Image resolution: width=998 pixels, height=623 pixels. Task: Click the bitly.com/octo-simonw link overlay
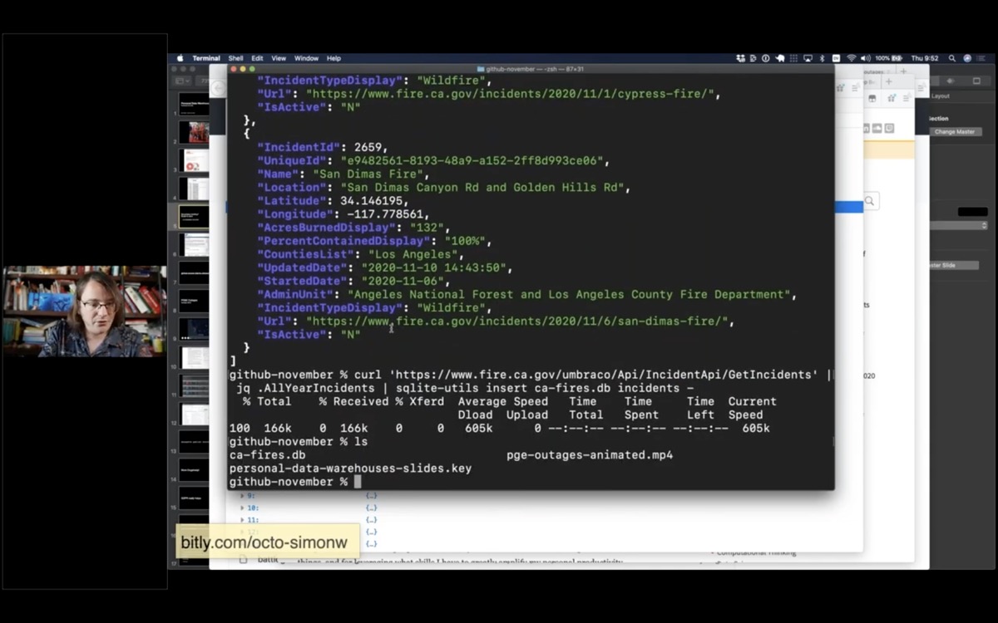tap(267, 543)
